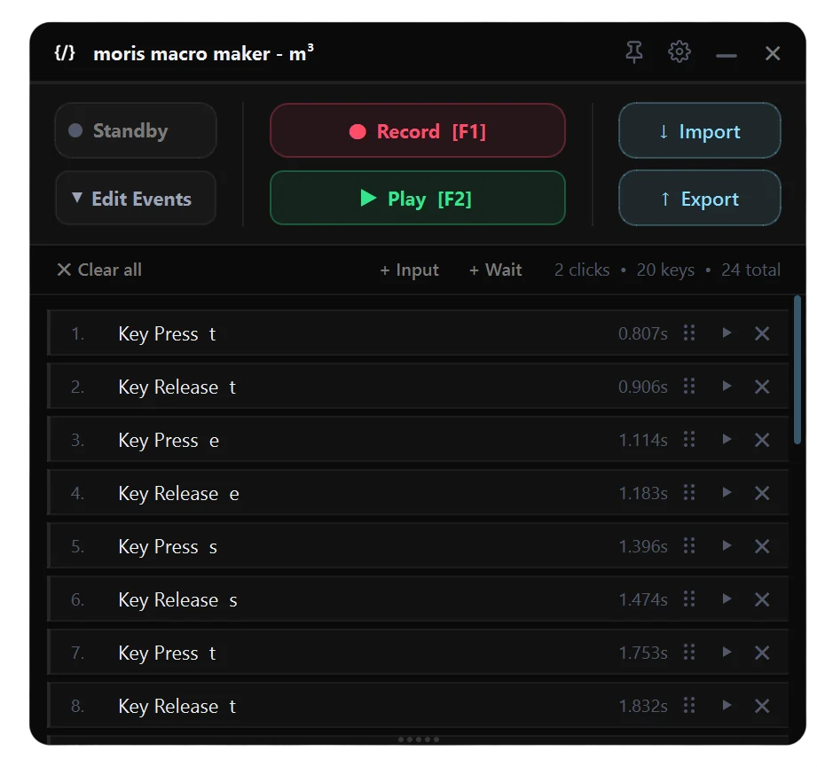Click the 1.832s timestamp of event 8
Image resolution: width=817 pixels, height=767 pixels.
click(643, 706)
